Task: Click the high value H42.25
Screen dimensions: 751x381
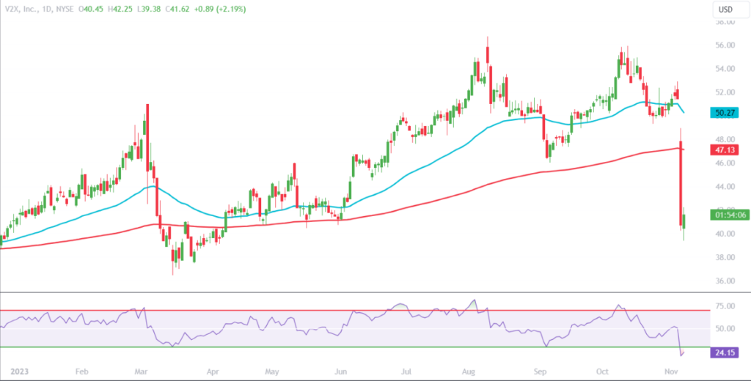Action: pyautogui.click(x=120, y=9)
